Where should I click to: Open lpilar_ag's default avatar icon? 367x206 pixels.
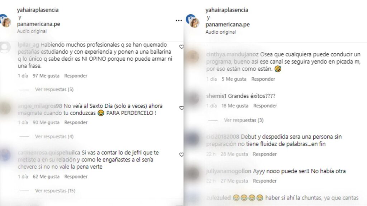pos(5,47)
